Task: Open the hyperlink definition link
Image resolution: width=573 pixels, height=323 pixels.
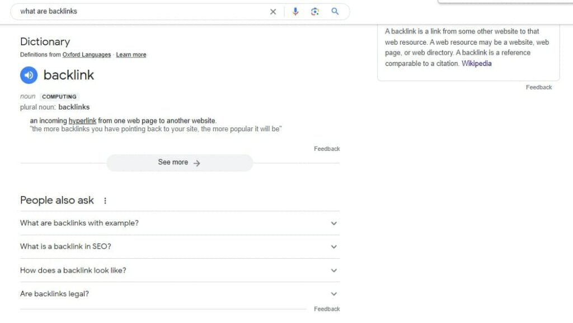Action: [x=82, y=120]
